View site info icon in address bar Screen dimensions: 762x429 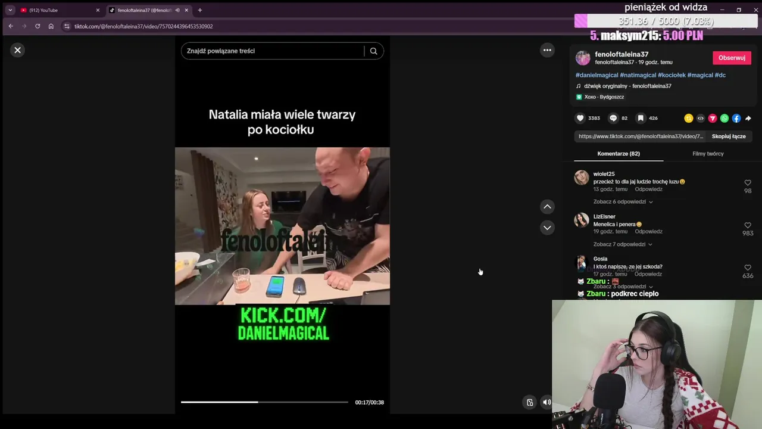(x=67, y=26)
